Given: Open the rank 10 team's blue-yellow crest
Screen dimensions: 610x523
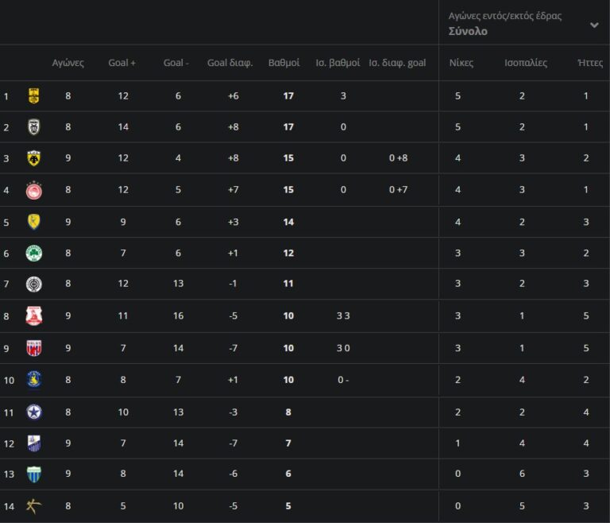Looking at the screenshot, I should coord(34,379).
